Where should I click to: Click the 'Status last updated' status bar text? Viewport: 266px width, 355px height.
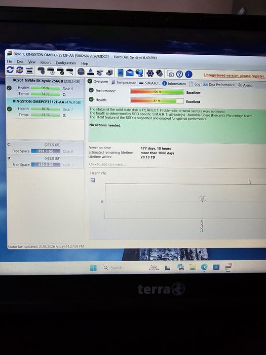pyautogui.click(x=46, y=246)
